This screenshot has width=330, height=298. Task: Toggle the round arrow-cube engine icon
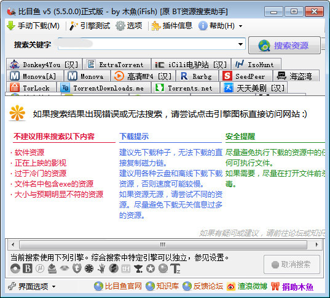coord(114,268)
